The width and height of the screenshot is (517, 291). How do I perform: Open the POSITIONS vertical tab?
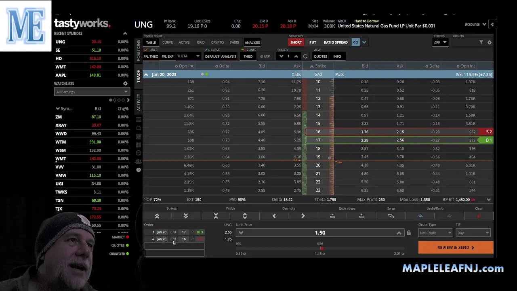[139, 50]
